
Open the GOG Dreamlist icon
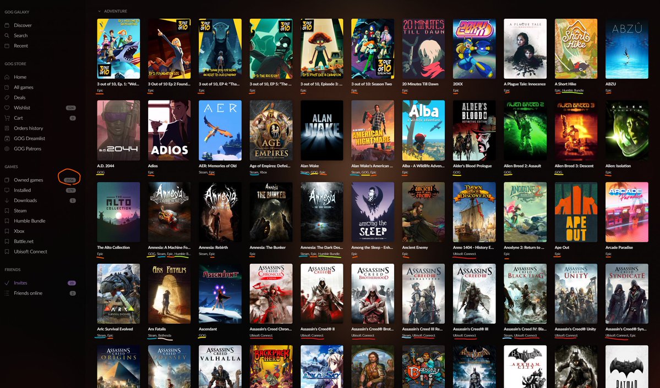click(7, 138)
